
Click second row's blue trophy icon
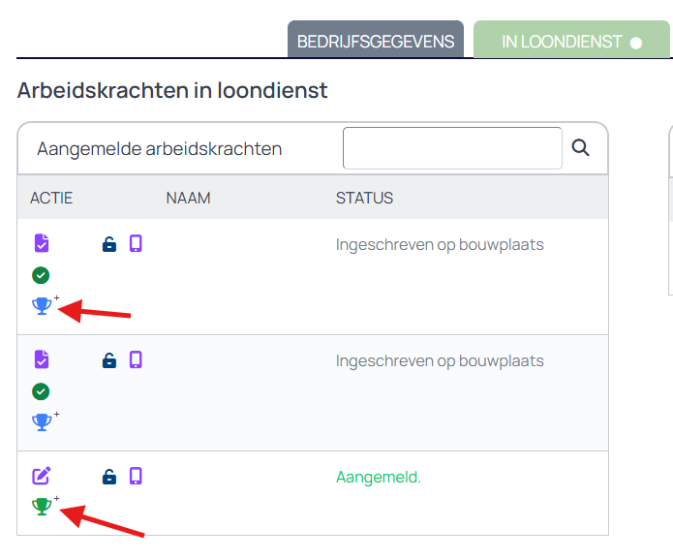tap(41, 422)
